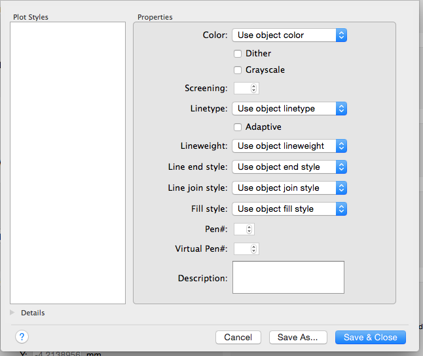Open the Fill style dropdown
This screenshot has height=356, width=423.
289,209
